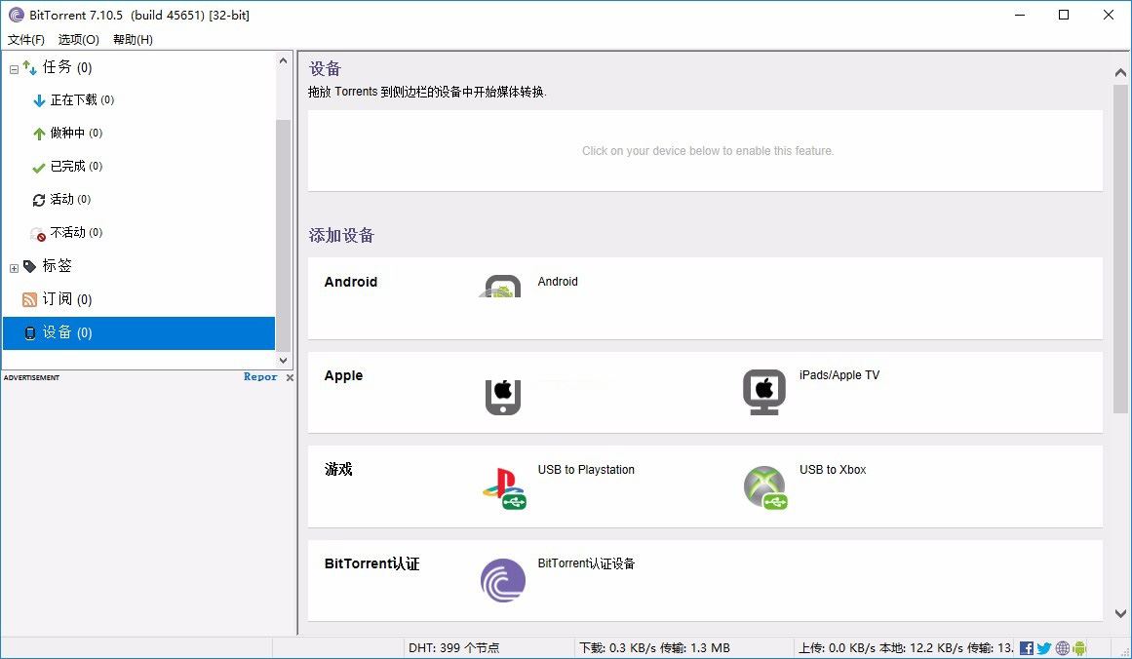Click the main panel vertical scrollbar thumb
This screenshot has width=1132, height=659.
(1120, 248)
